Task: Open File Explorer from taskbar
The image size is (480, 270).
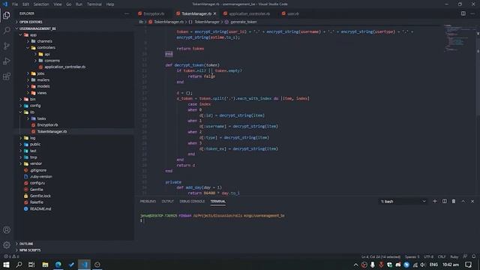Action: pyautogui.click(x=45, y=265)
